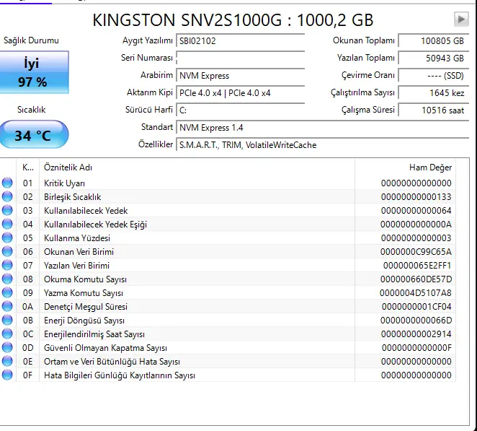
Task: Click the 34 °C temperature button
Action: 34,134
